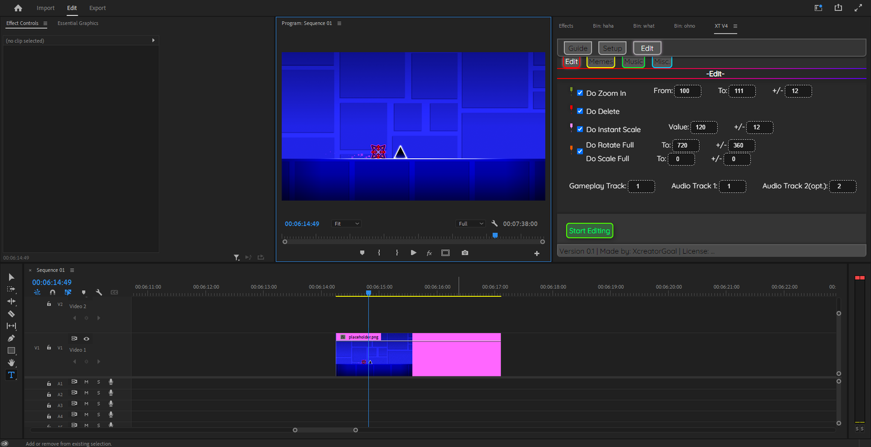Click the horizontal zoom scrollbar below the timeline
This screenshot has height=447, width=871.
(325, 430)
